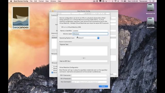Open Notification Center icon

(x=153, y=1)
